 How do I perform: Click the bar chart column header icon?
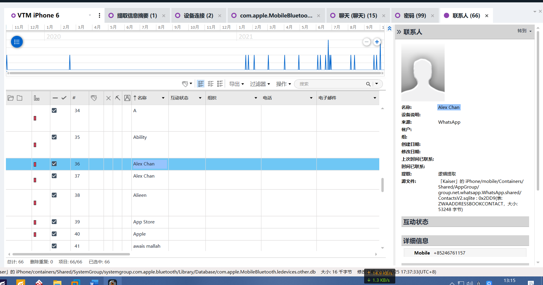coord(37,98)
